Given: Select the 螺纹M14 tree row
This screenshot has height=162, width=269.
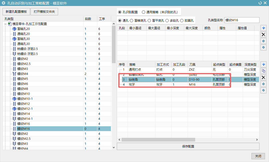Looking at the screenshot, I should pyautogui.click(x=57, y=114).
